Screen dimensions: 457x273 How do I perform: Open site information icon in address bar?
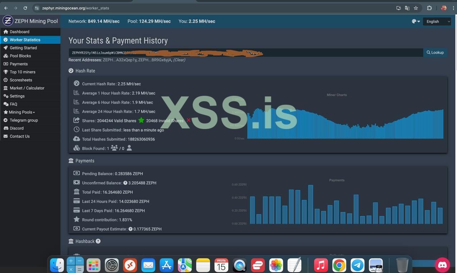(36, 8)
